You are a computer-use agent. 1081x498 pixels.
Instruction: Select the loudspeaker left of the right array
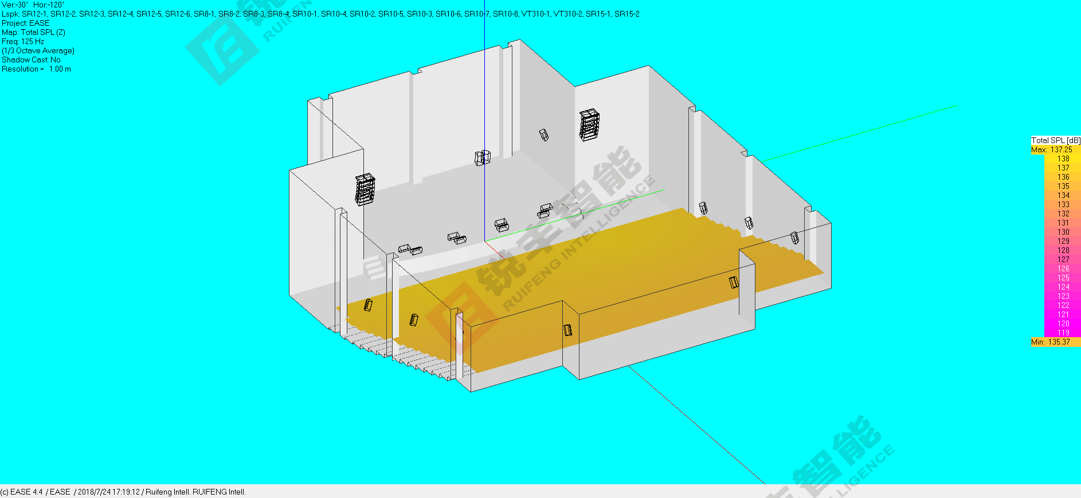(x=543, y=135)
